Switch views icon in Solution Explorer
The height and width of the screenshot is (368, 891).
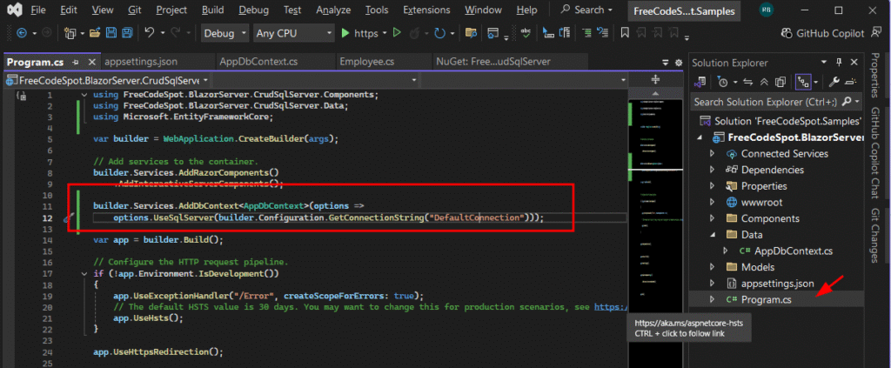(700, 83)
